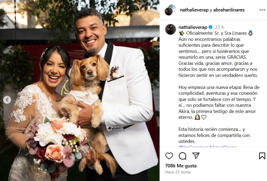This screenshot has width=267, height=181.
Task: View who liked via 7086 Me gusta
Action: pyautogui.click(x=181, y=166)
